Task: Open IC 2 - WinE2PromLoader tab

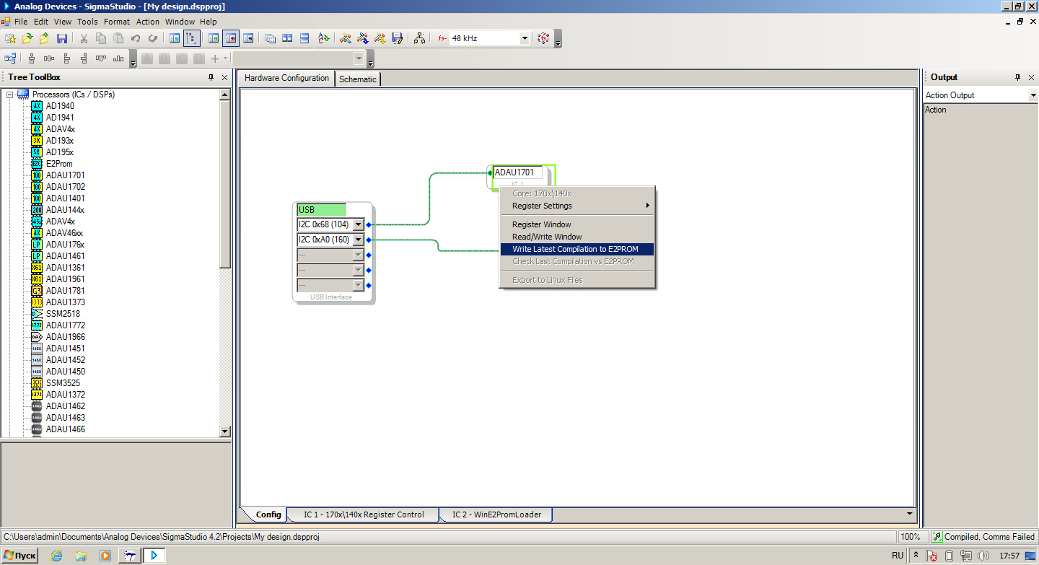Action: (496, 514)
